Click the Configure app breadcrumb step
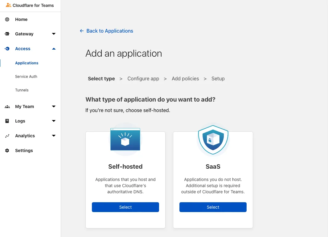 coord(143,78)
